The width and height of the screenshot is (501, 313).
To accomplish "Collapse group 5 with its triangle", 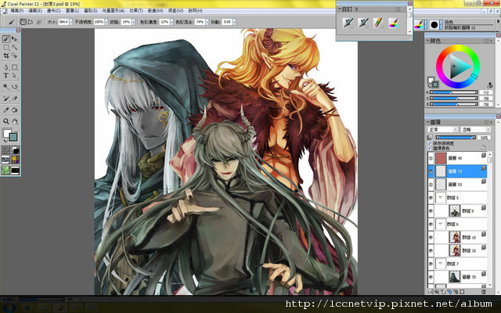I will (441, 198).
